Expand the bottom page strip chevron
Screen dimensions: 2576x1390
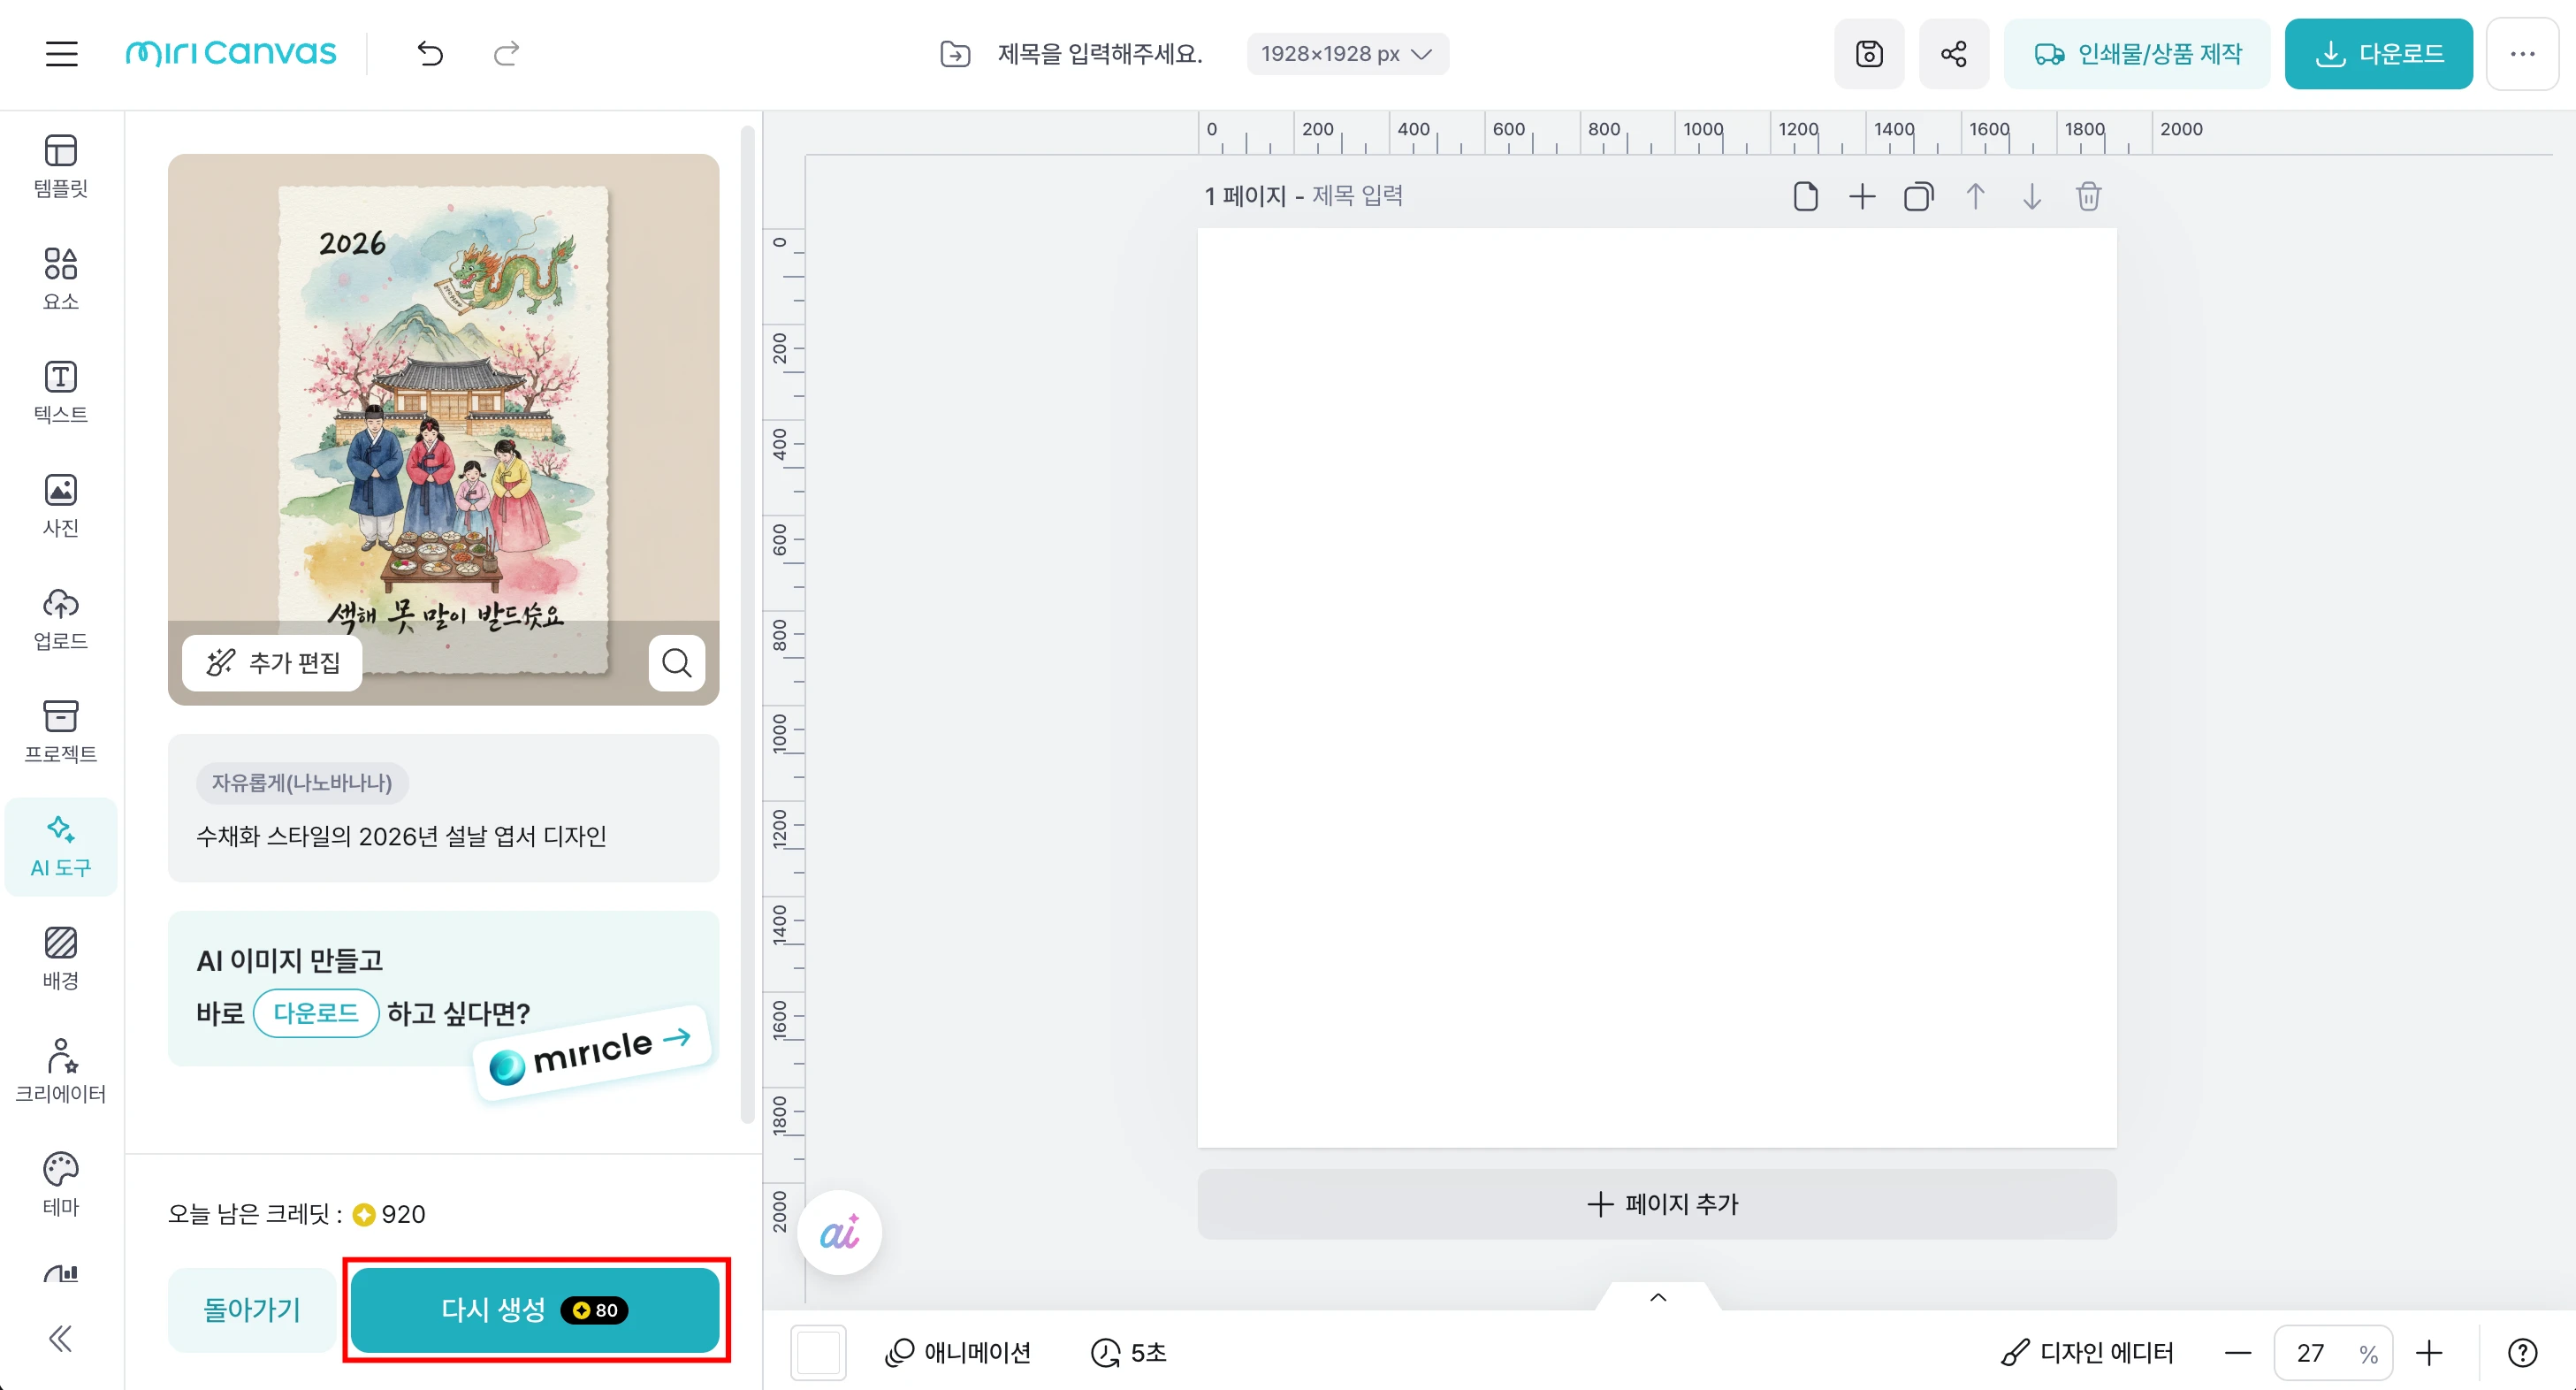[x=1657, y=1297]
